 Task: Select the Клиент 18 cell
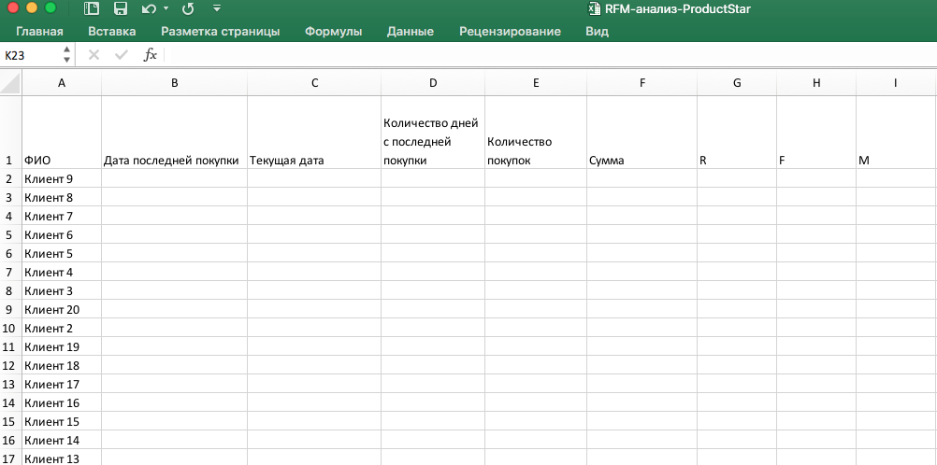click(x=62, y=365)
